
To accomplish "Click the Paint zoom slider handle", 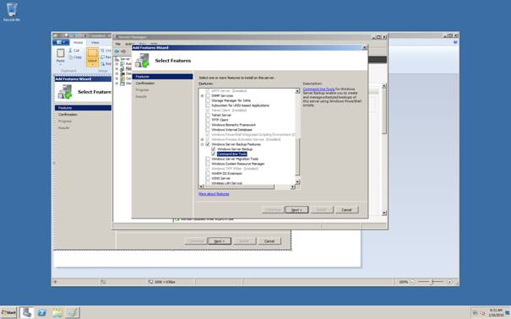I will point(432,282).
